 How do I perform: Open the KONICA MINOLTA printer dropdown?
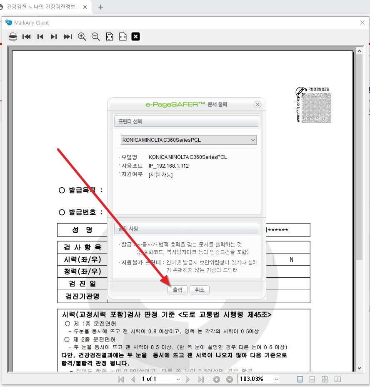coord(188,140)
